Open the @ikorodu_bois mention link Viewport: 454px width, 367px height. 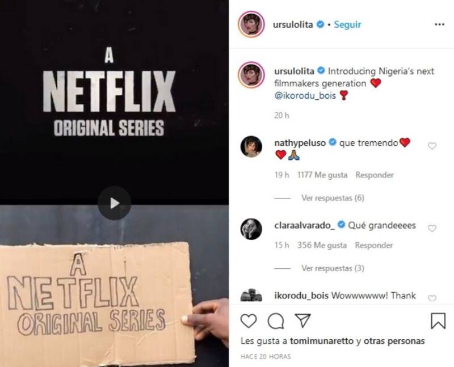pos(305,95)
